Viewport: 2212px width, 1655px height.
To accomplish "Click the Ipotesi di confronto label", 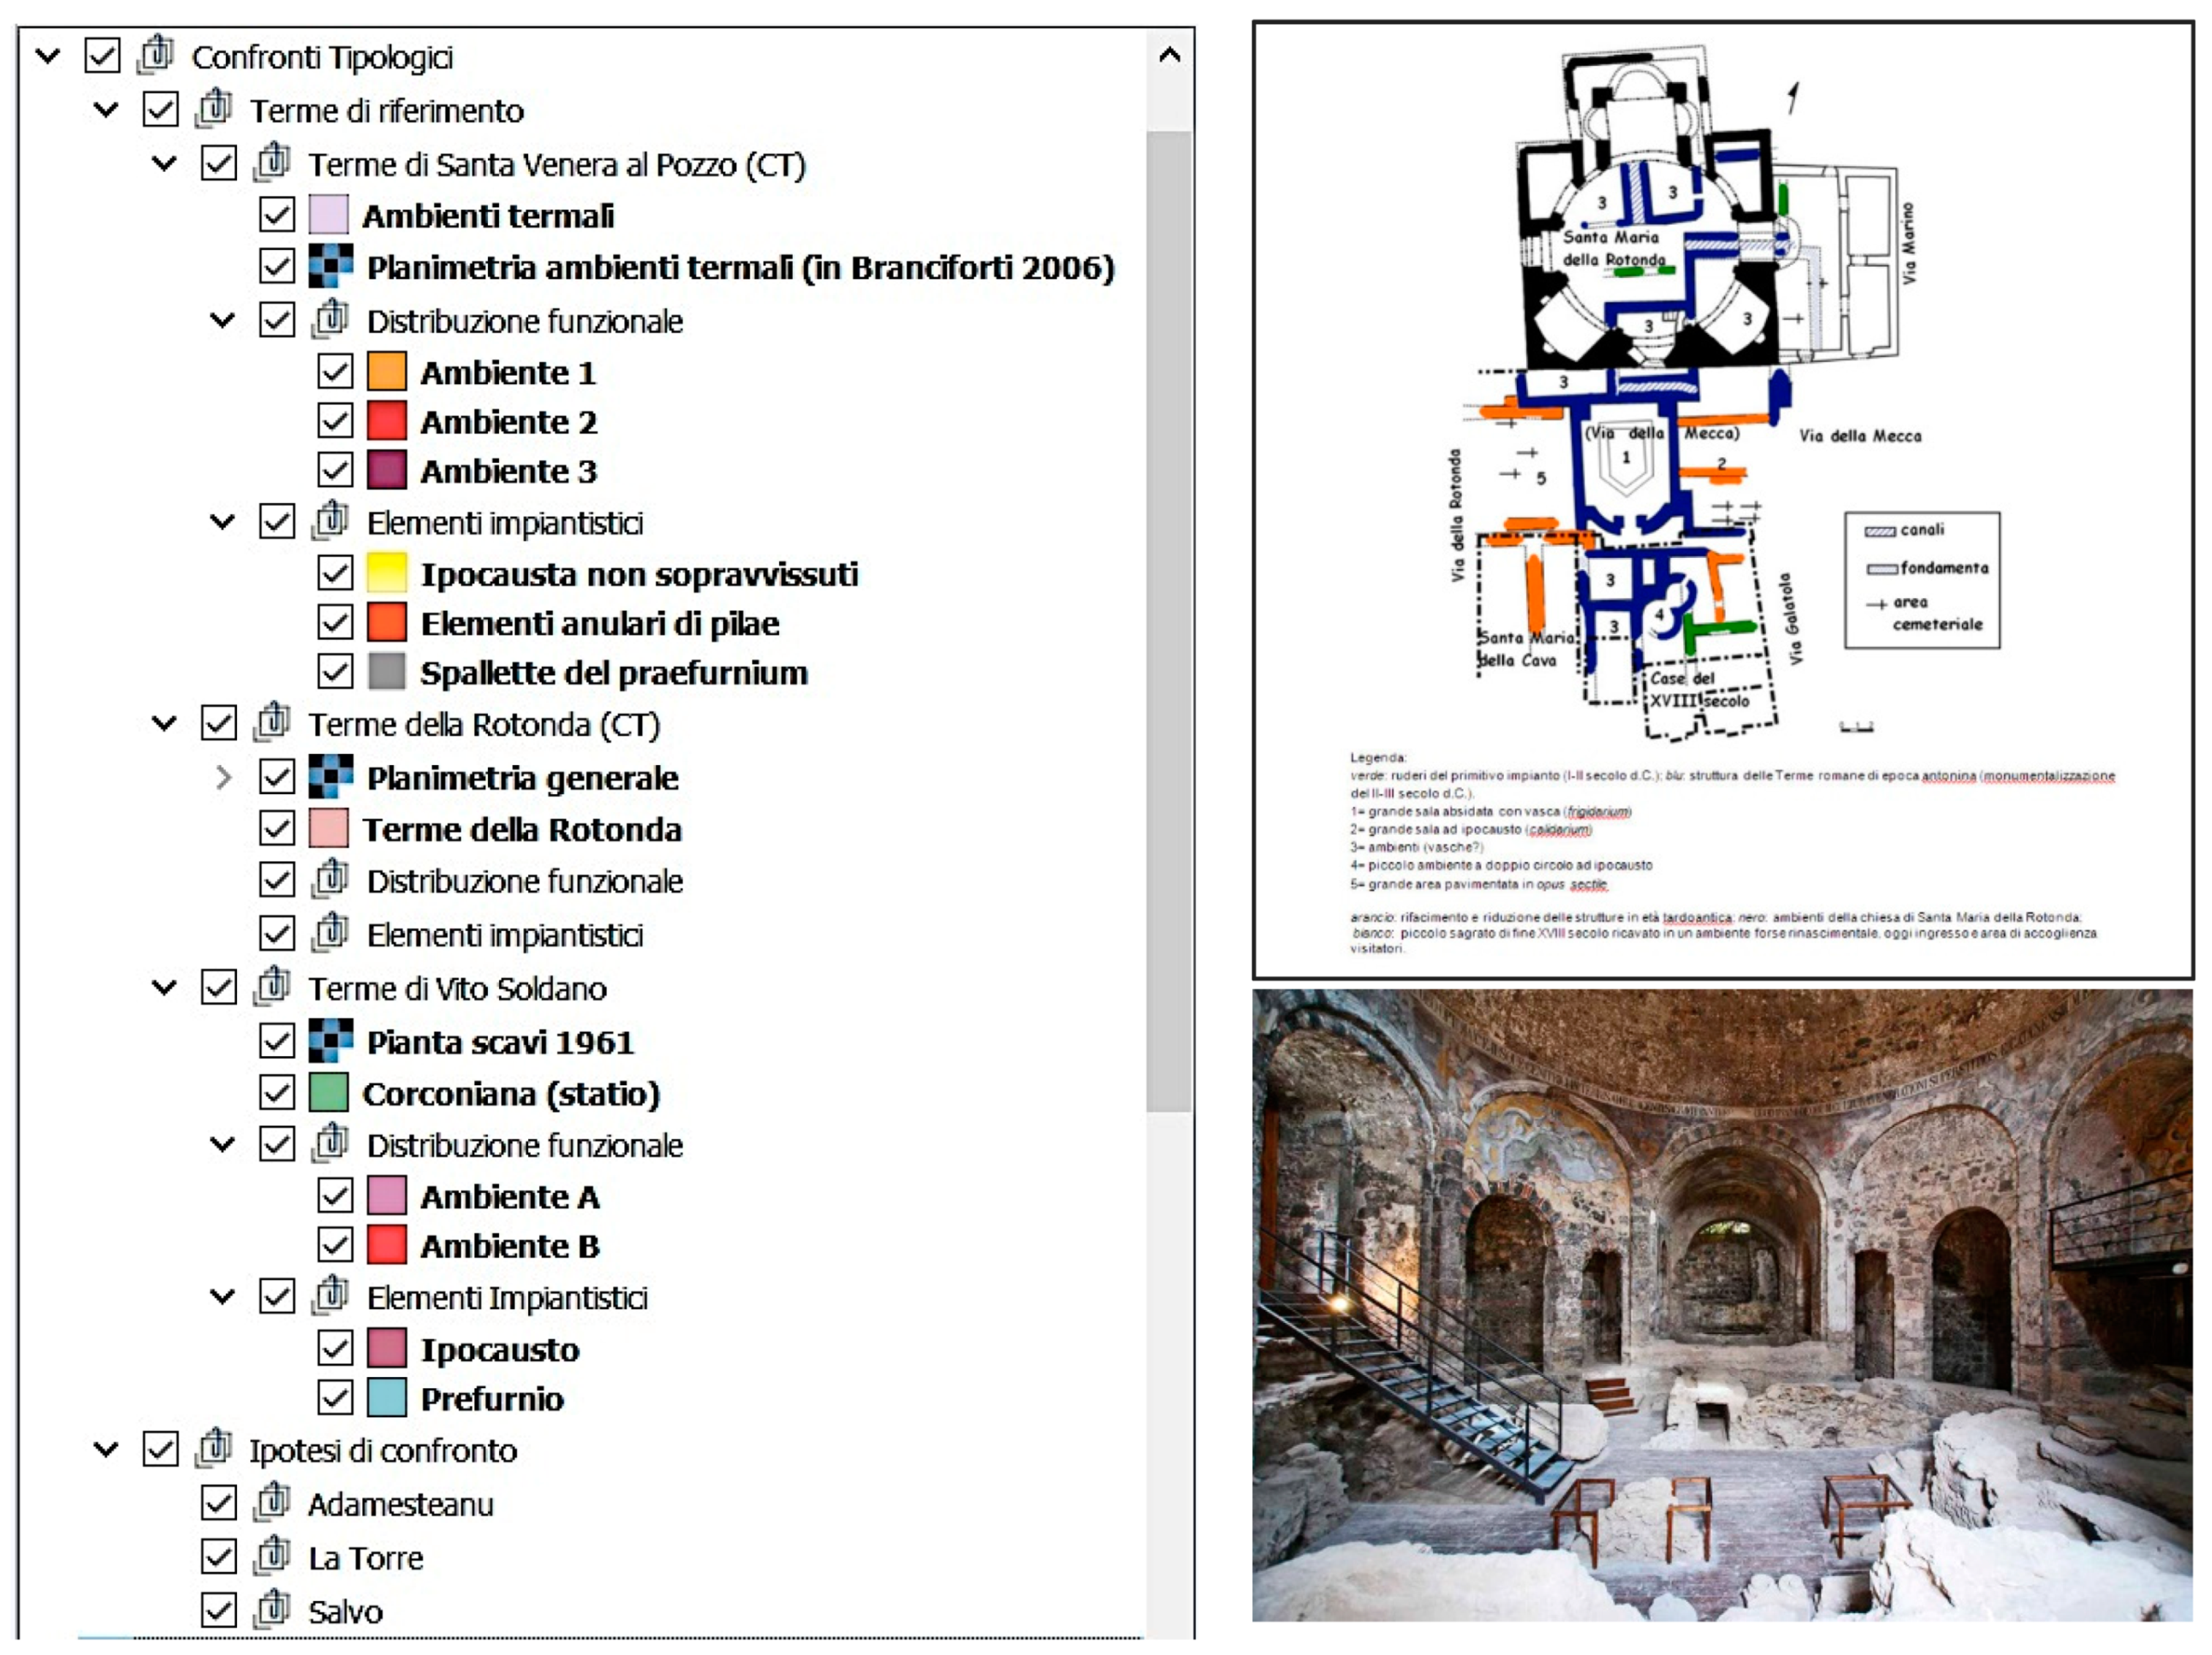I will click(383, 1451).
